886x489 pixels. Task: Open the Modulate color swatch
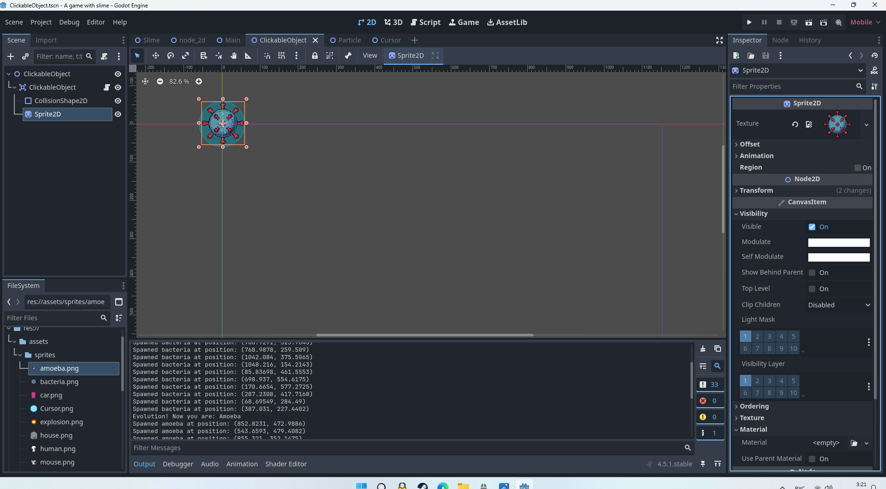tap(838, 242)
